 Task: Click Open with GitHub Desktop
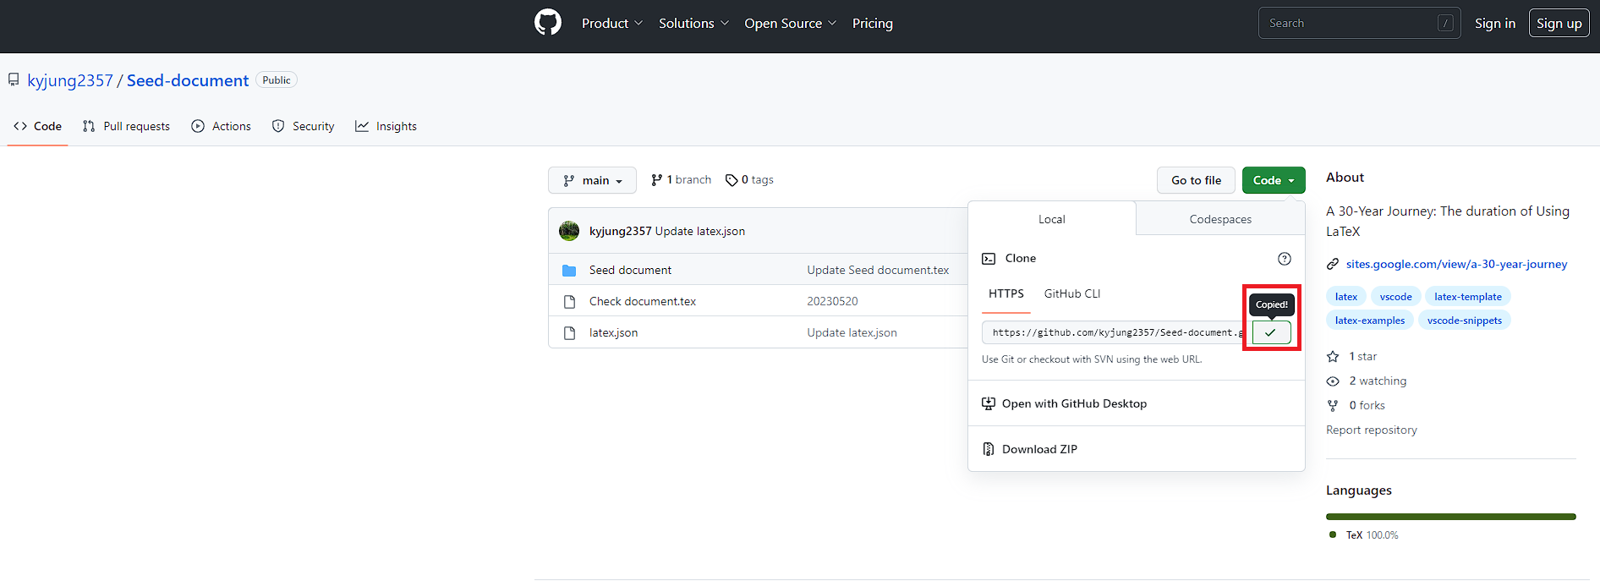[1064, 403]
